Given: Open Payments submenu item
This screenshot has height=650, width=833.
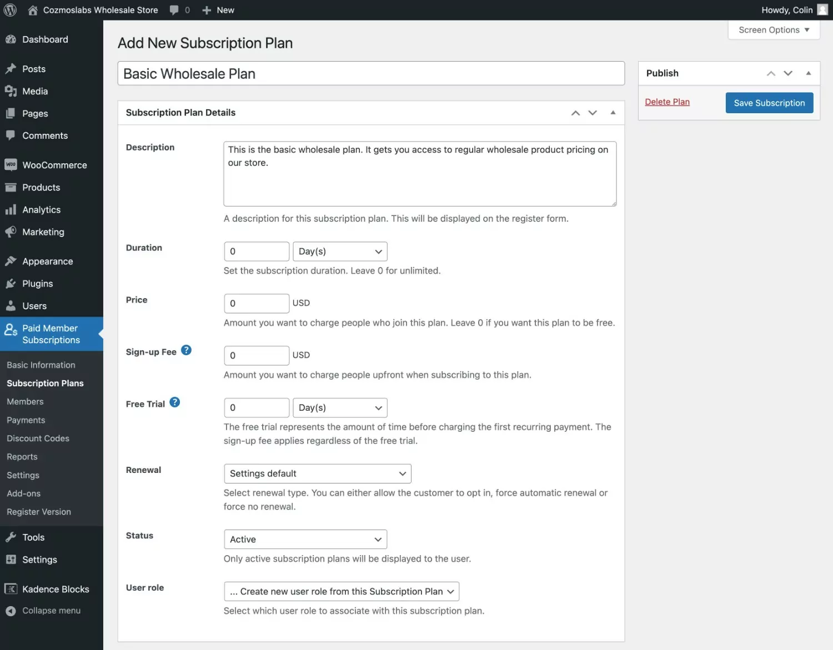Looking at the screenshot, I should point(26,420).
